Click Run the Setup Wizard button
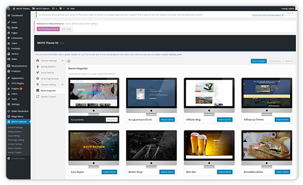The image size is (303, 185). pos(48,29)
